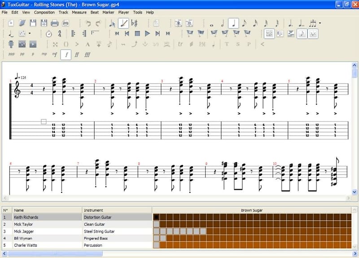Screen dimensions: 359x258
Task: Open the tuplet division dropdown arrow
Action: pyautogui.click(x=320, y=23)
